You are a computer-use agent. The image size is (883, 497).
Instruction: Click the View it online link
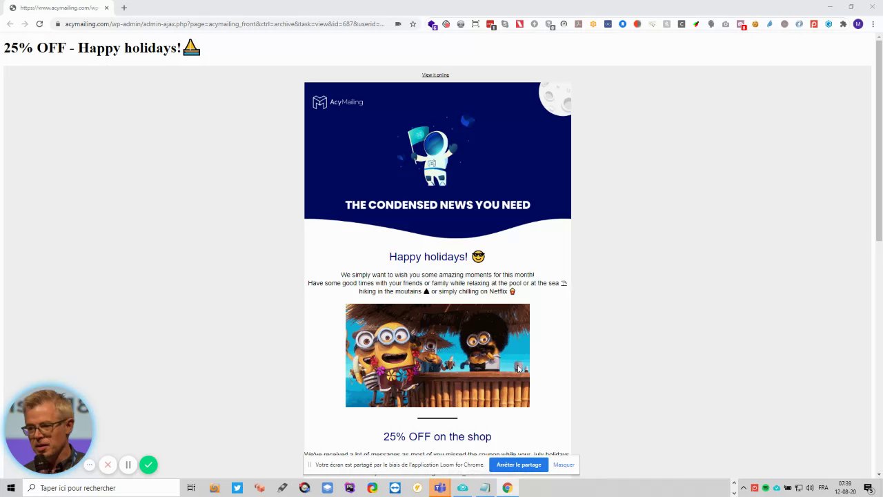point(435,75)
